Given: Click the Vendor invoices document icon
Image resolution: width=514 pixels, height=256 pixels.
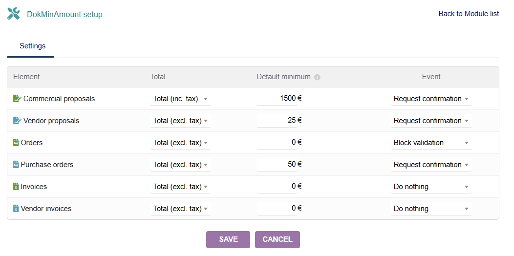Looking at the screenshot, I should coord(16,209).
